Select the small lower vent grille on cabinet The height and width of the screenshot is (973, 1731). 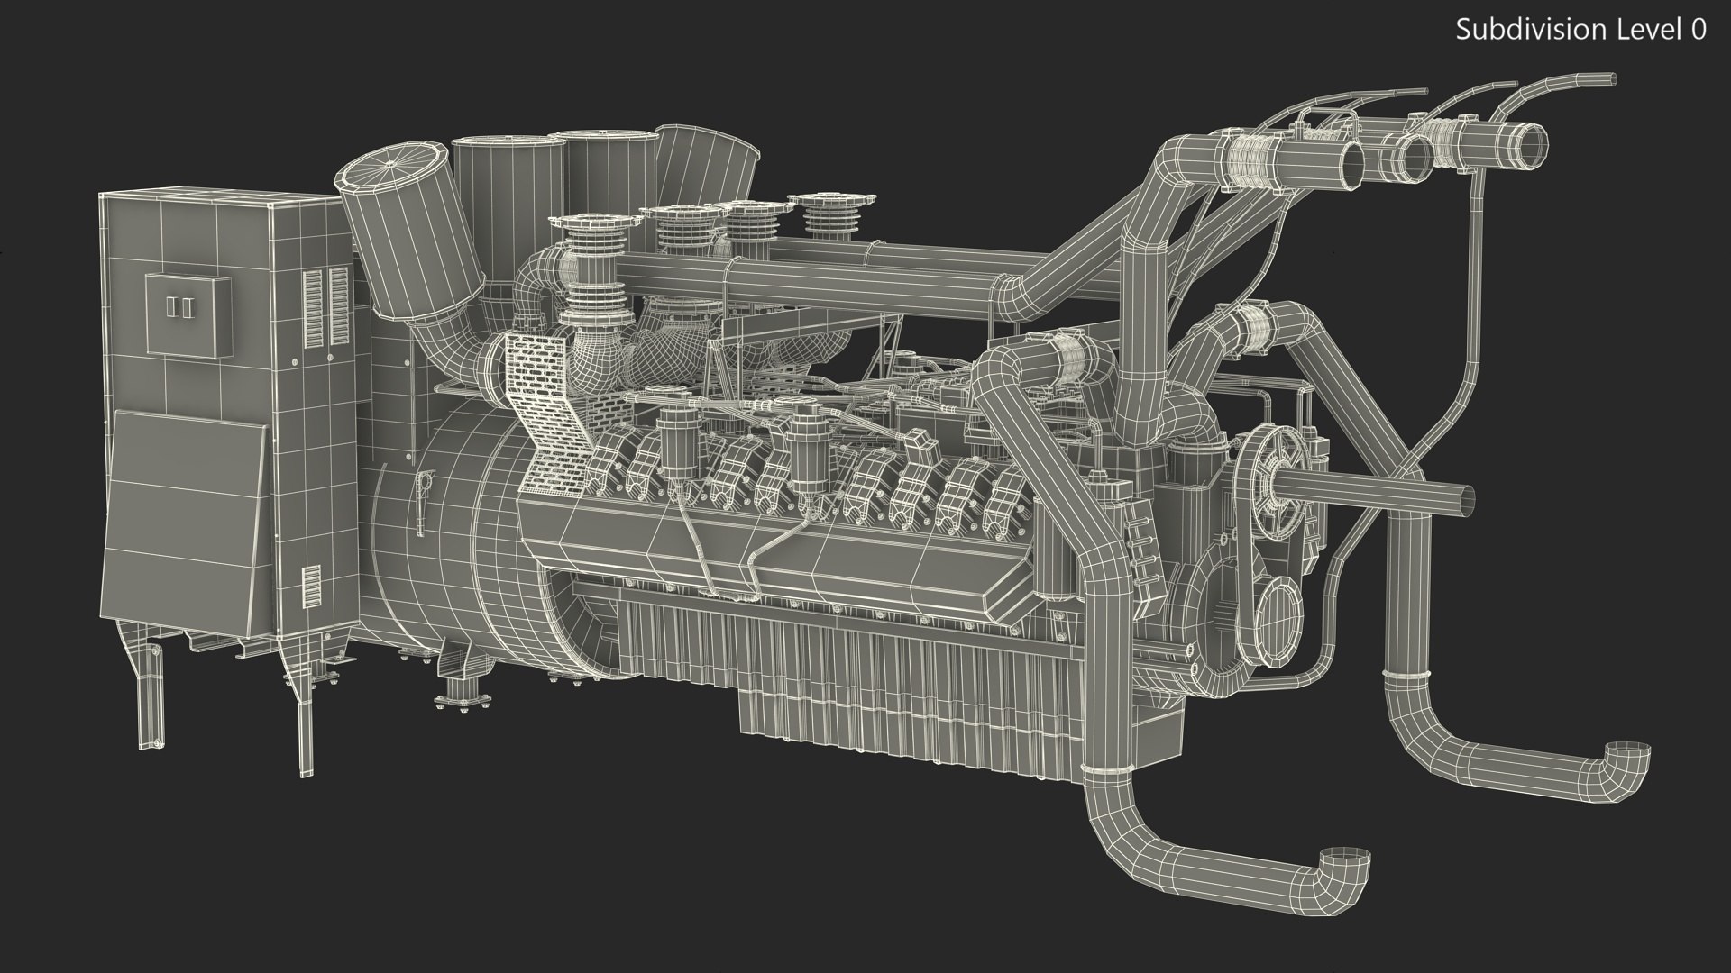point(311,587)
